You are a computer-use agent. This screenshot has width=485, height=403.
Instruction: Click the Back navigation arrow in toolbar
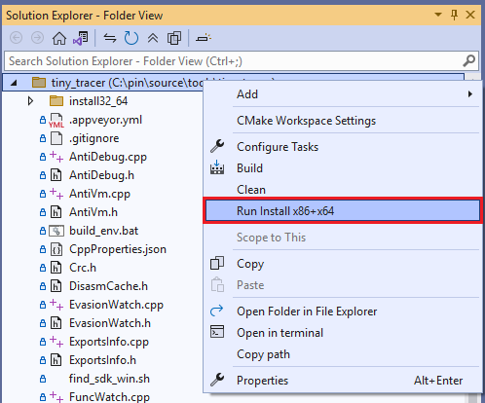(x=16, y=38)
